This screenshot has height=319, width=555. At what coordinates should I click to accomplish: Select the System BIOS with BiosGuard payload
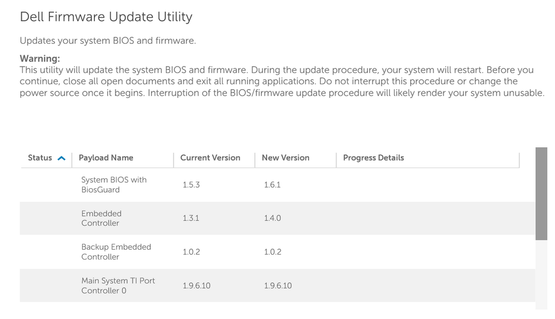click(114, 184)
